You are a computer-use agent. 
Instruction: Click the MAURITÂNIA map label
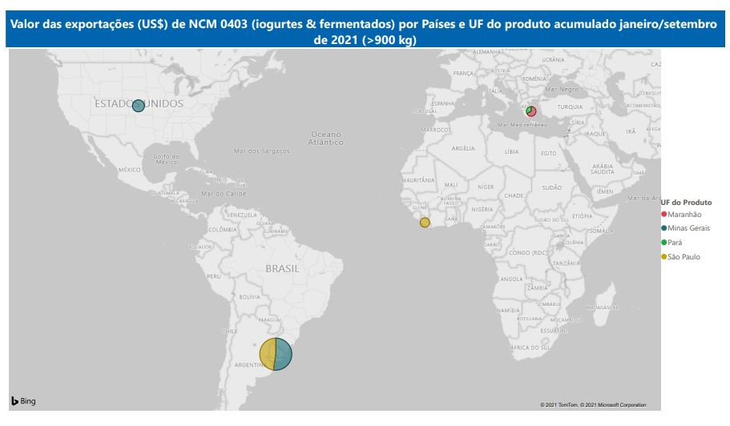(418, 180)
